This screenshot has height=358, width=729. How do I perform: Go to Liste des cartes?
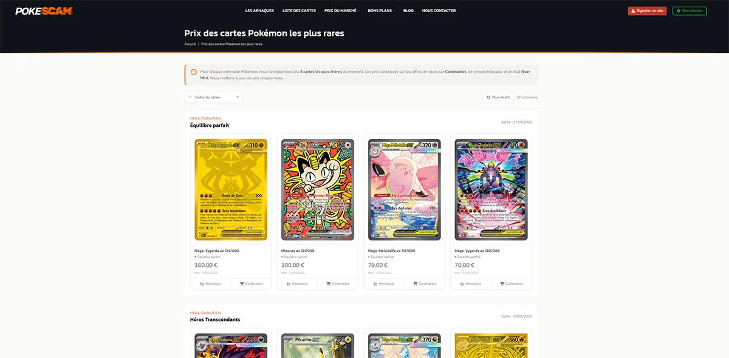(x=299, y=10)
